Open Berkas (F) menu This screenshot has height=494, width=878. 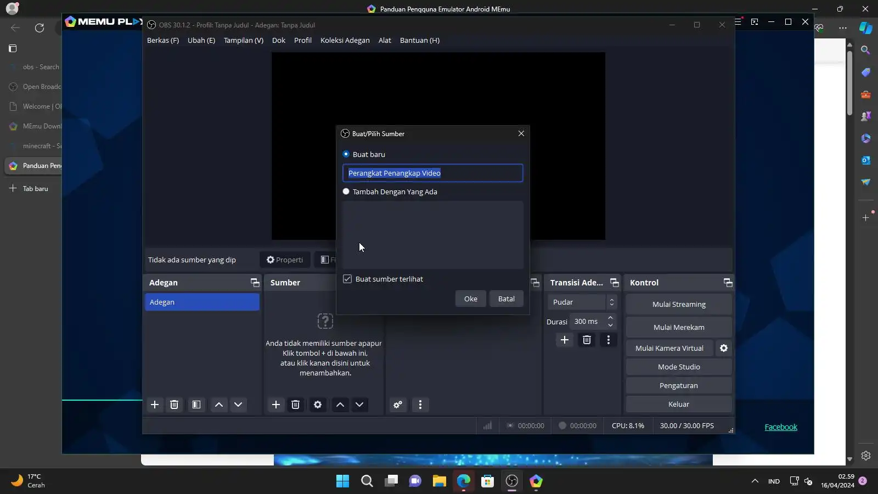pos(163,40)
